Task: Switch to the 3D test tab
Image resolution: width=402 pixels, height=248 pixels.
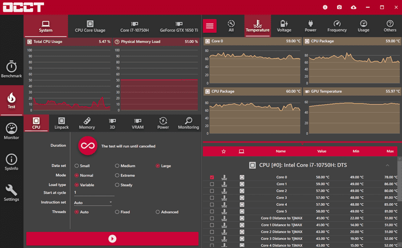Action: point(113,123)
